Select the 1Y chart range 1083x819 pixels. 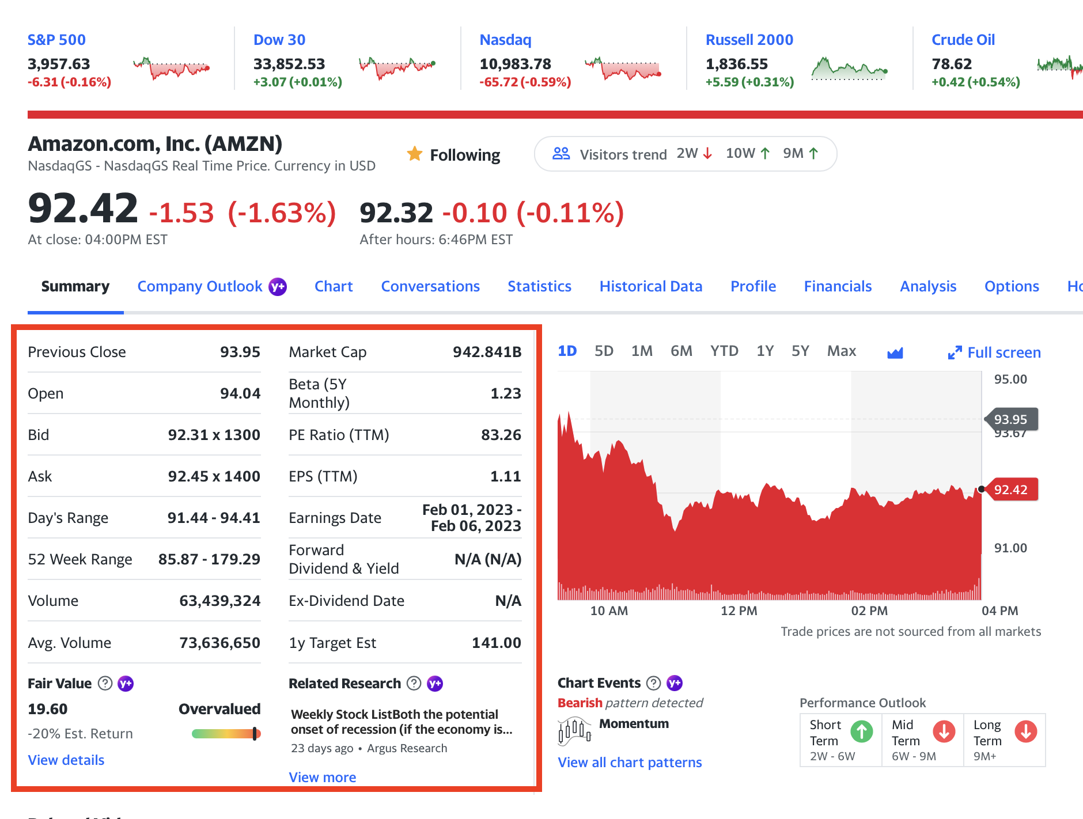tap(765, 351)
